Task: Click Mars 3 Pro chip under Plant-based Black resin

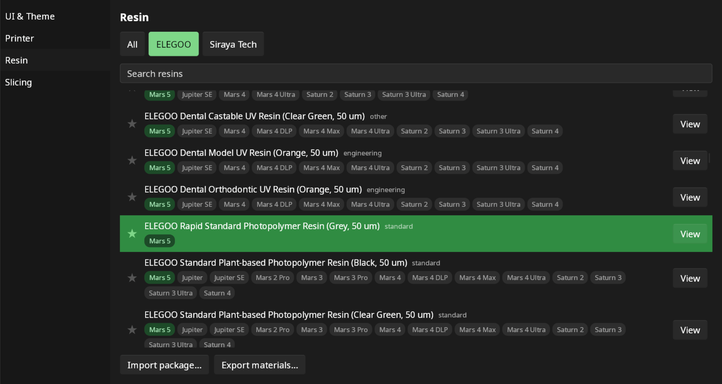Action: click(351, 278)
